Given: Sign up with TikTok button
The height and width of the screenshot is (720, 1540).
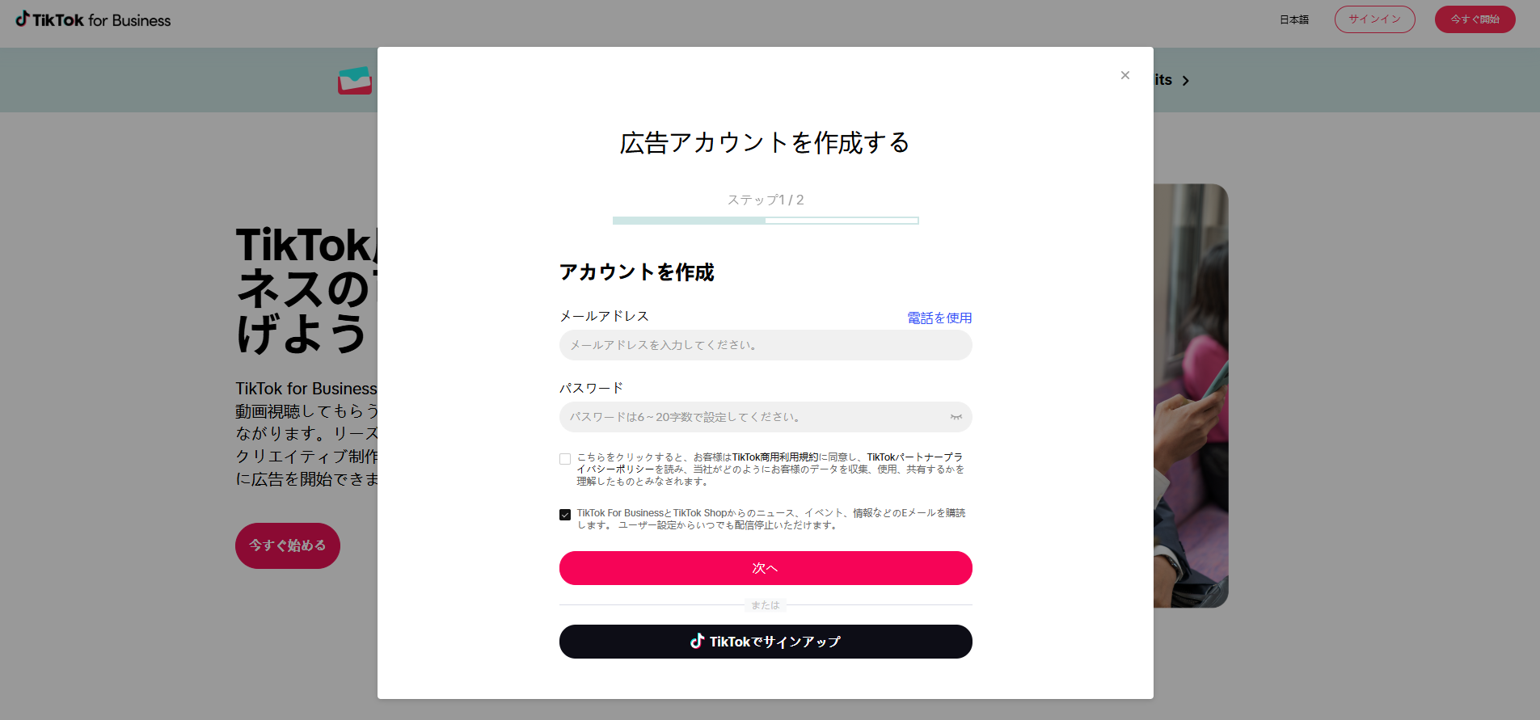Looking at the screenshot, I should coord(766,642).
